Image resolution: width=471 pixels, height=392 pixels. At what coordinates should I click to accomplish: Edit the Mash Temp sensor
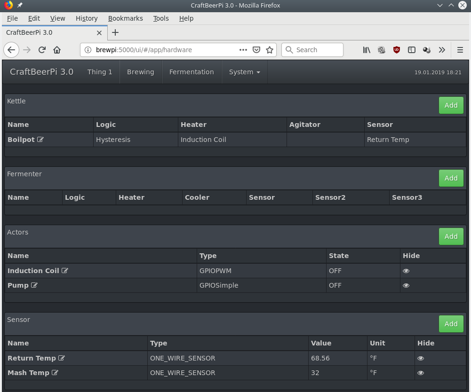pyautogui.click(x=55, y=372)
